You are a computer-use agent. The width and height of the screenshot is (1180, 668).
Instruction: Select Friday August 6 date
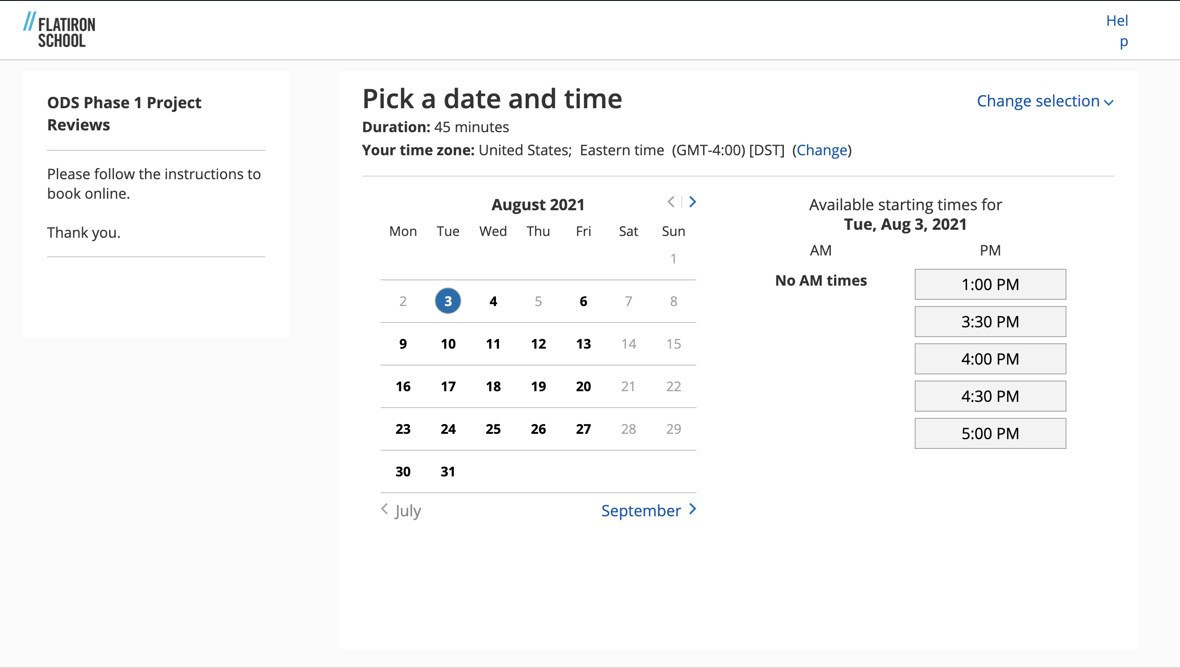[x=583, y=301]
